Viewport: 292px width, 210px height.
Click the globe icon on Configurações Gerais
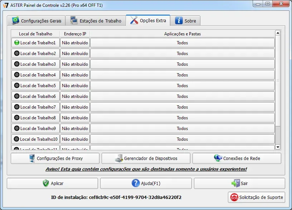pyautogui.click(x=15, y=21)
